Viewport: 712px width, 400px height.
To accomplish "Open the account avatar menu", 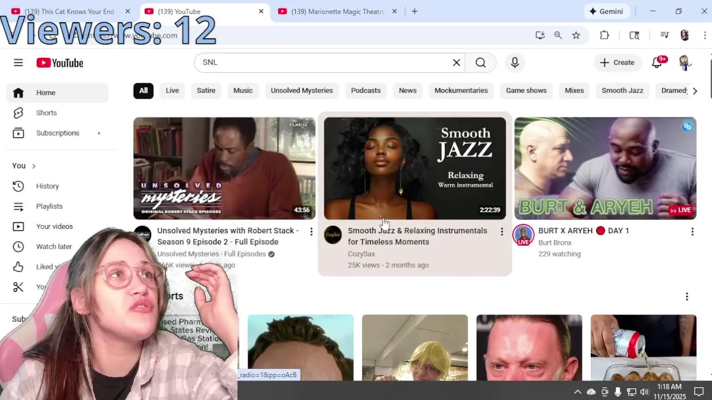I will (x=685, y=63).
